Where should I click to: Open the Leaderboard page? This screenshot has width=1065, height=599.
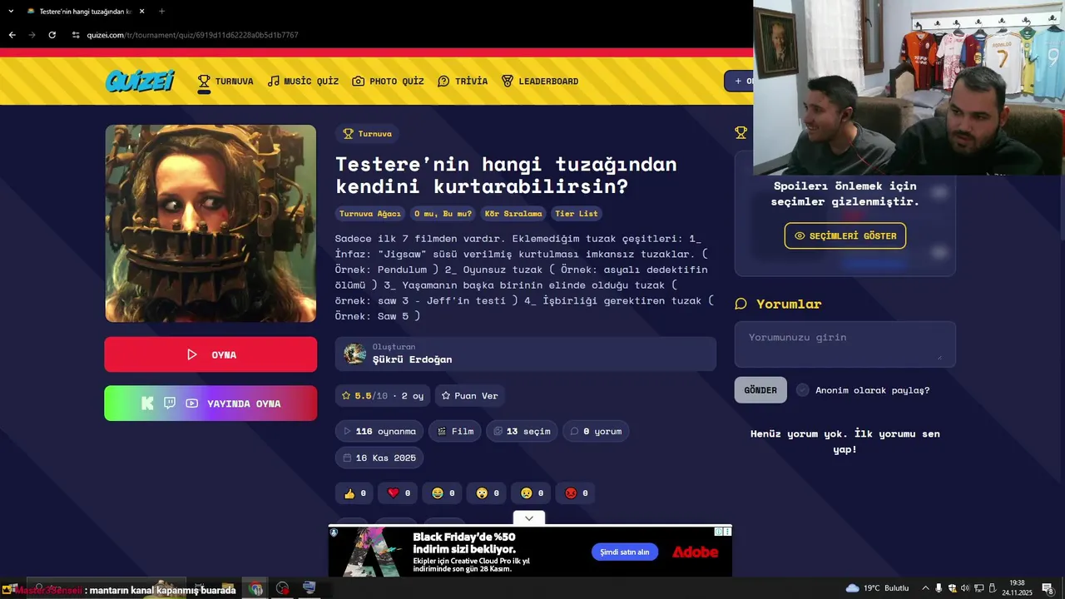(539, 81)
